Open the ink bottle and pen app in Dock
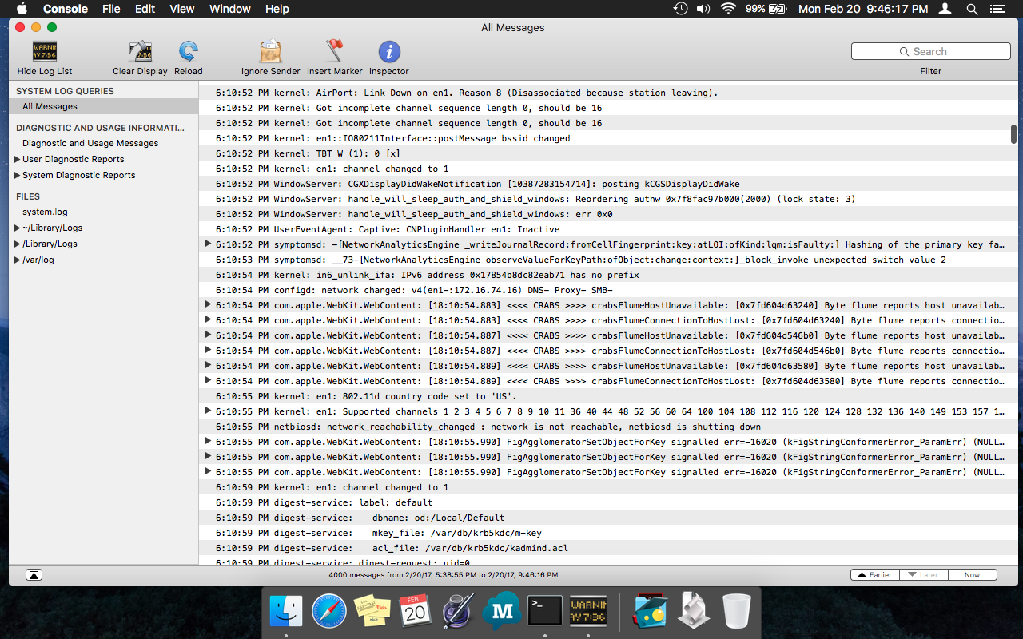 [x=459, y=611]
